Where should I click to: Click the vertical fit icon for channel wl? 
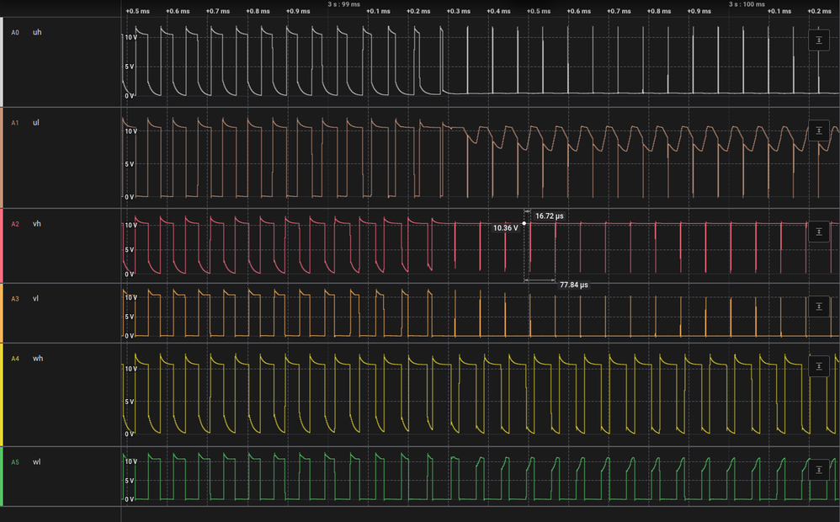819,470
